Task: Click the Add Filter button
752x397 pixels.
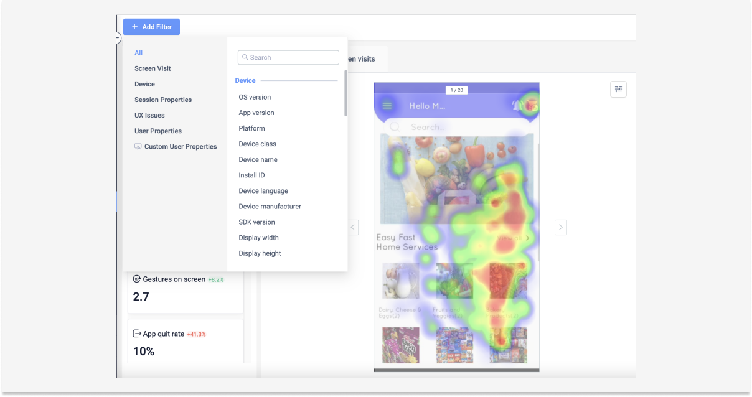Action: point(151,27)
